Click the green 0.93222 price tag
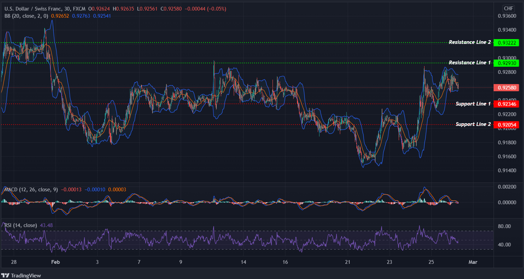The width and height of the screenshot is (524, 279). [x=507, y=43]
